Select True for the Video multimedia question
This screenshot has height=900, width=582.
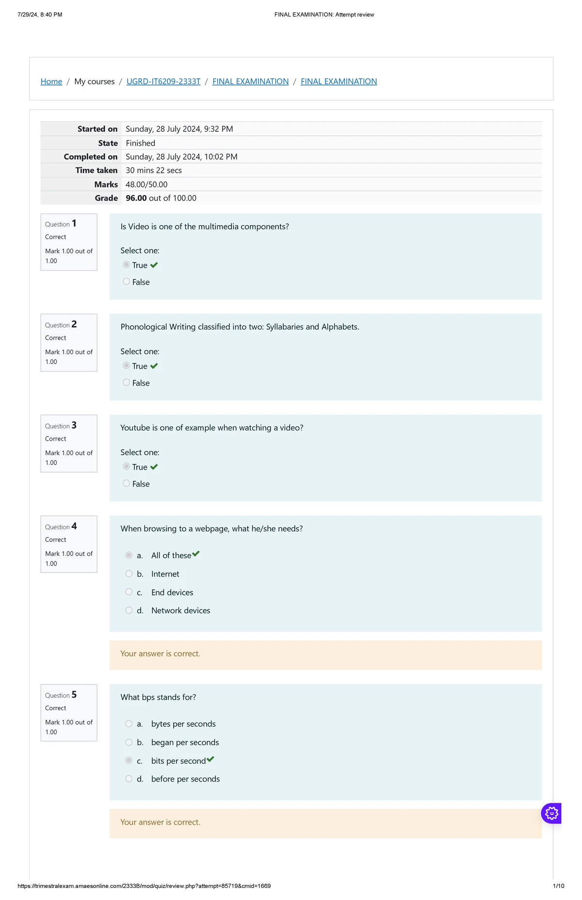(127, 265)
